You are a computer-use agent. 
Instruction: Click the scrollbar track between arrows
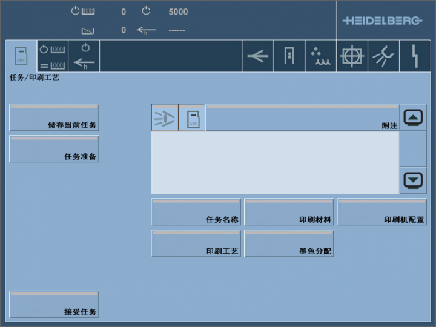413,149
